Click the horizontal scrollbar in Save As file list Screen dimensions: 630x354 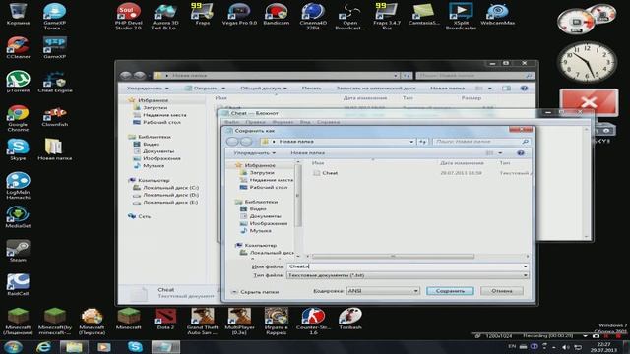[393, 256]
